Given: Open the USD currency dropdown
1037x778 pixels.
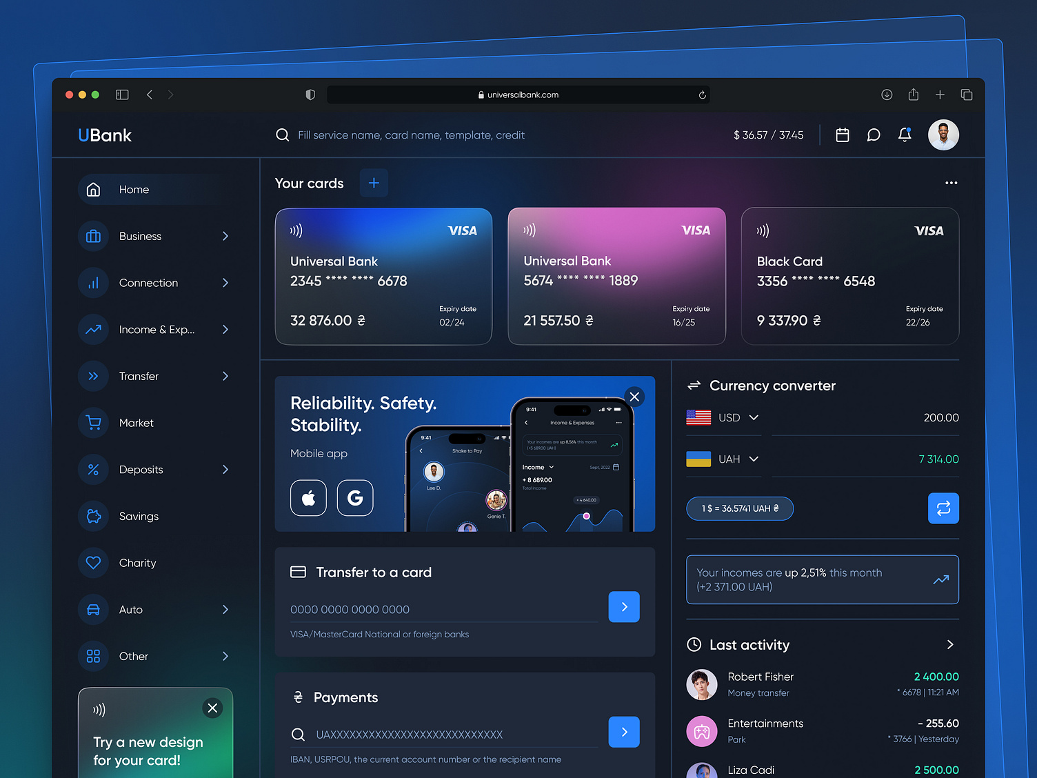Looking at the screenshot, I should [723, 417].
